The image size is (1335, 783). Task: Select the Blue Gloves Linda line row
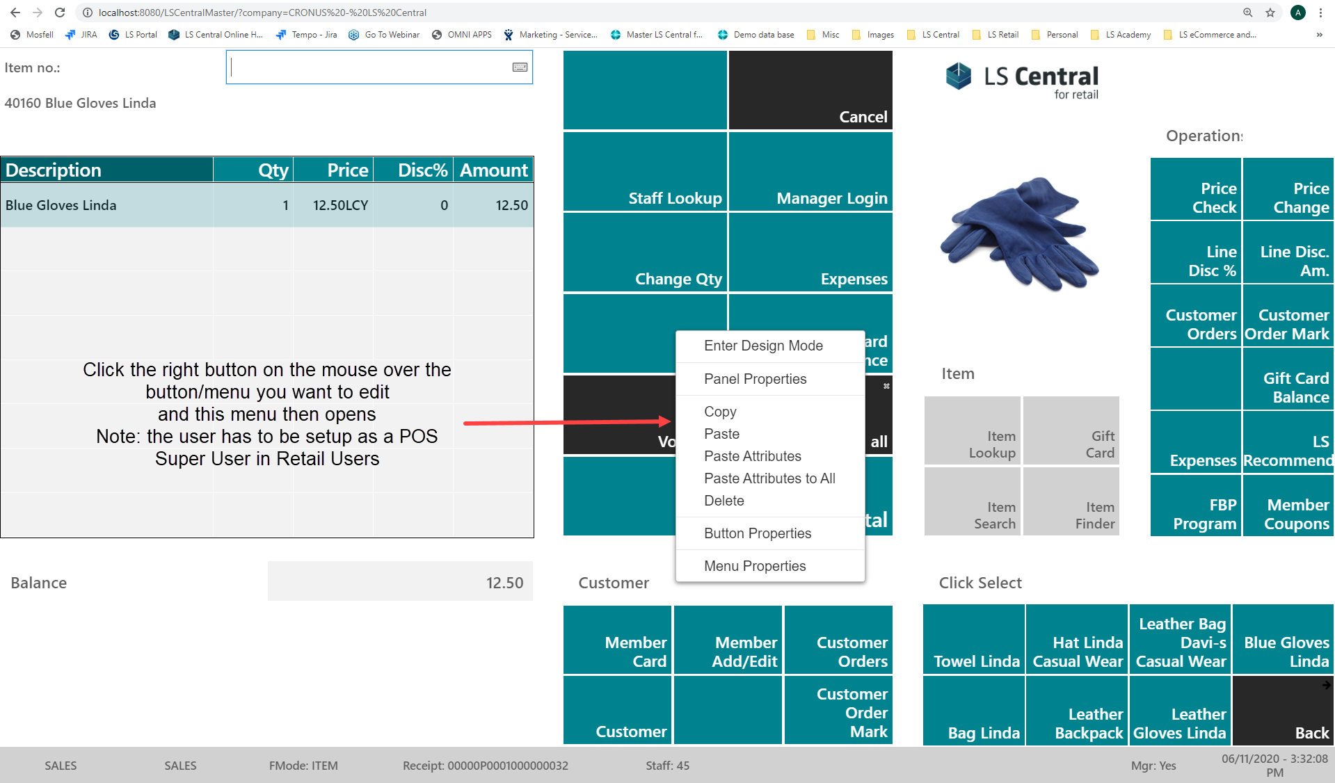pyautogui.click(x=267, y=205)
